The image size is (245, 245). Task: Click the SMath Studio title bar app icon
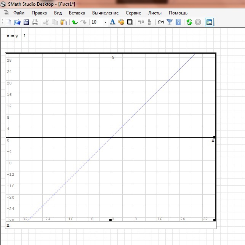pyautogui.click(x=3, y=4)
